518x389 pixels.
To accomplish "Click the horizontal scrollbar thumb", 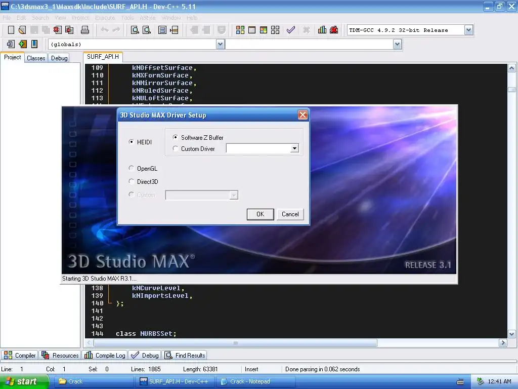I will (x=235, y=343).
